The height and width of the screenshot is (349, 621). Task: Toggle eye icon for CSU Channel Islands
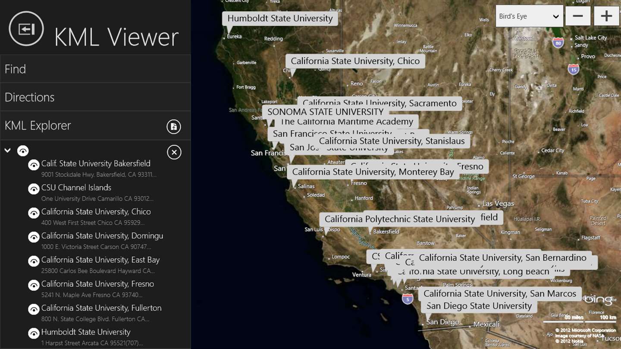(x=34, y=189)
